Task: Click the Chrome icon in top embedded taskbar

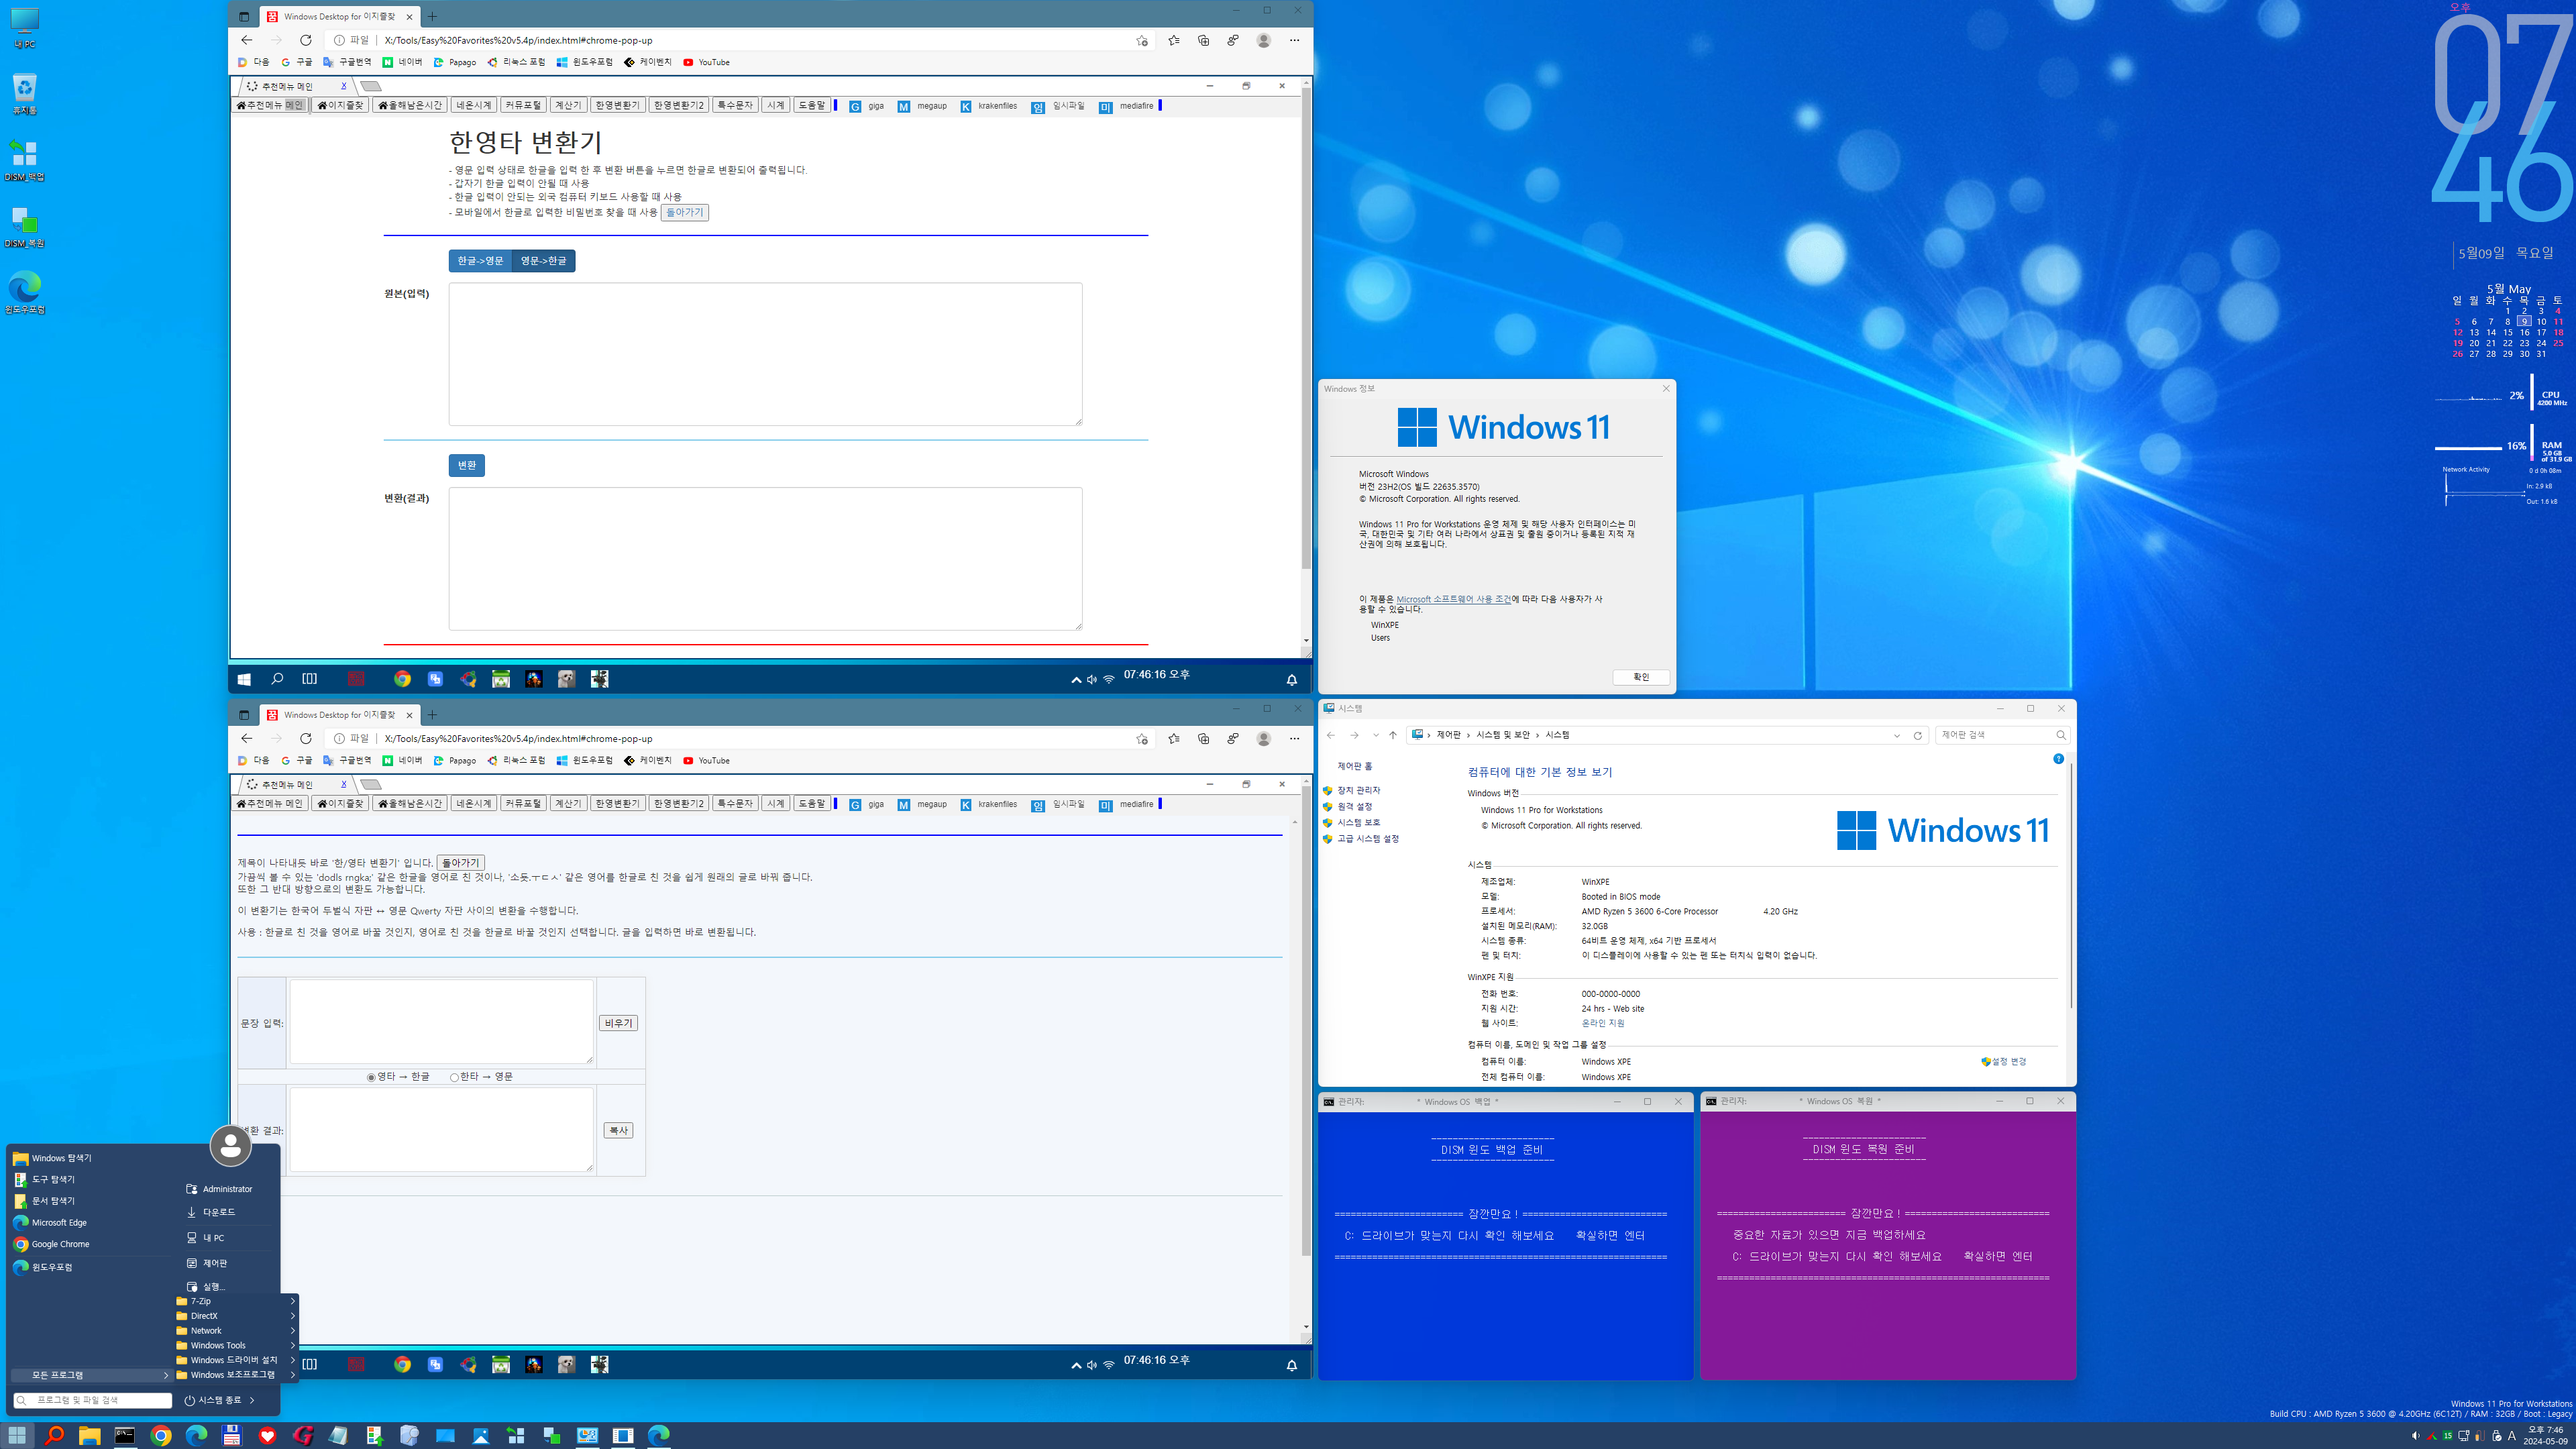Action: (402, 679)
